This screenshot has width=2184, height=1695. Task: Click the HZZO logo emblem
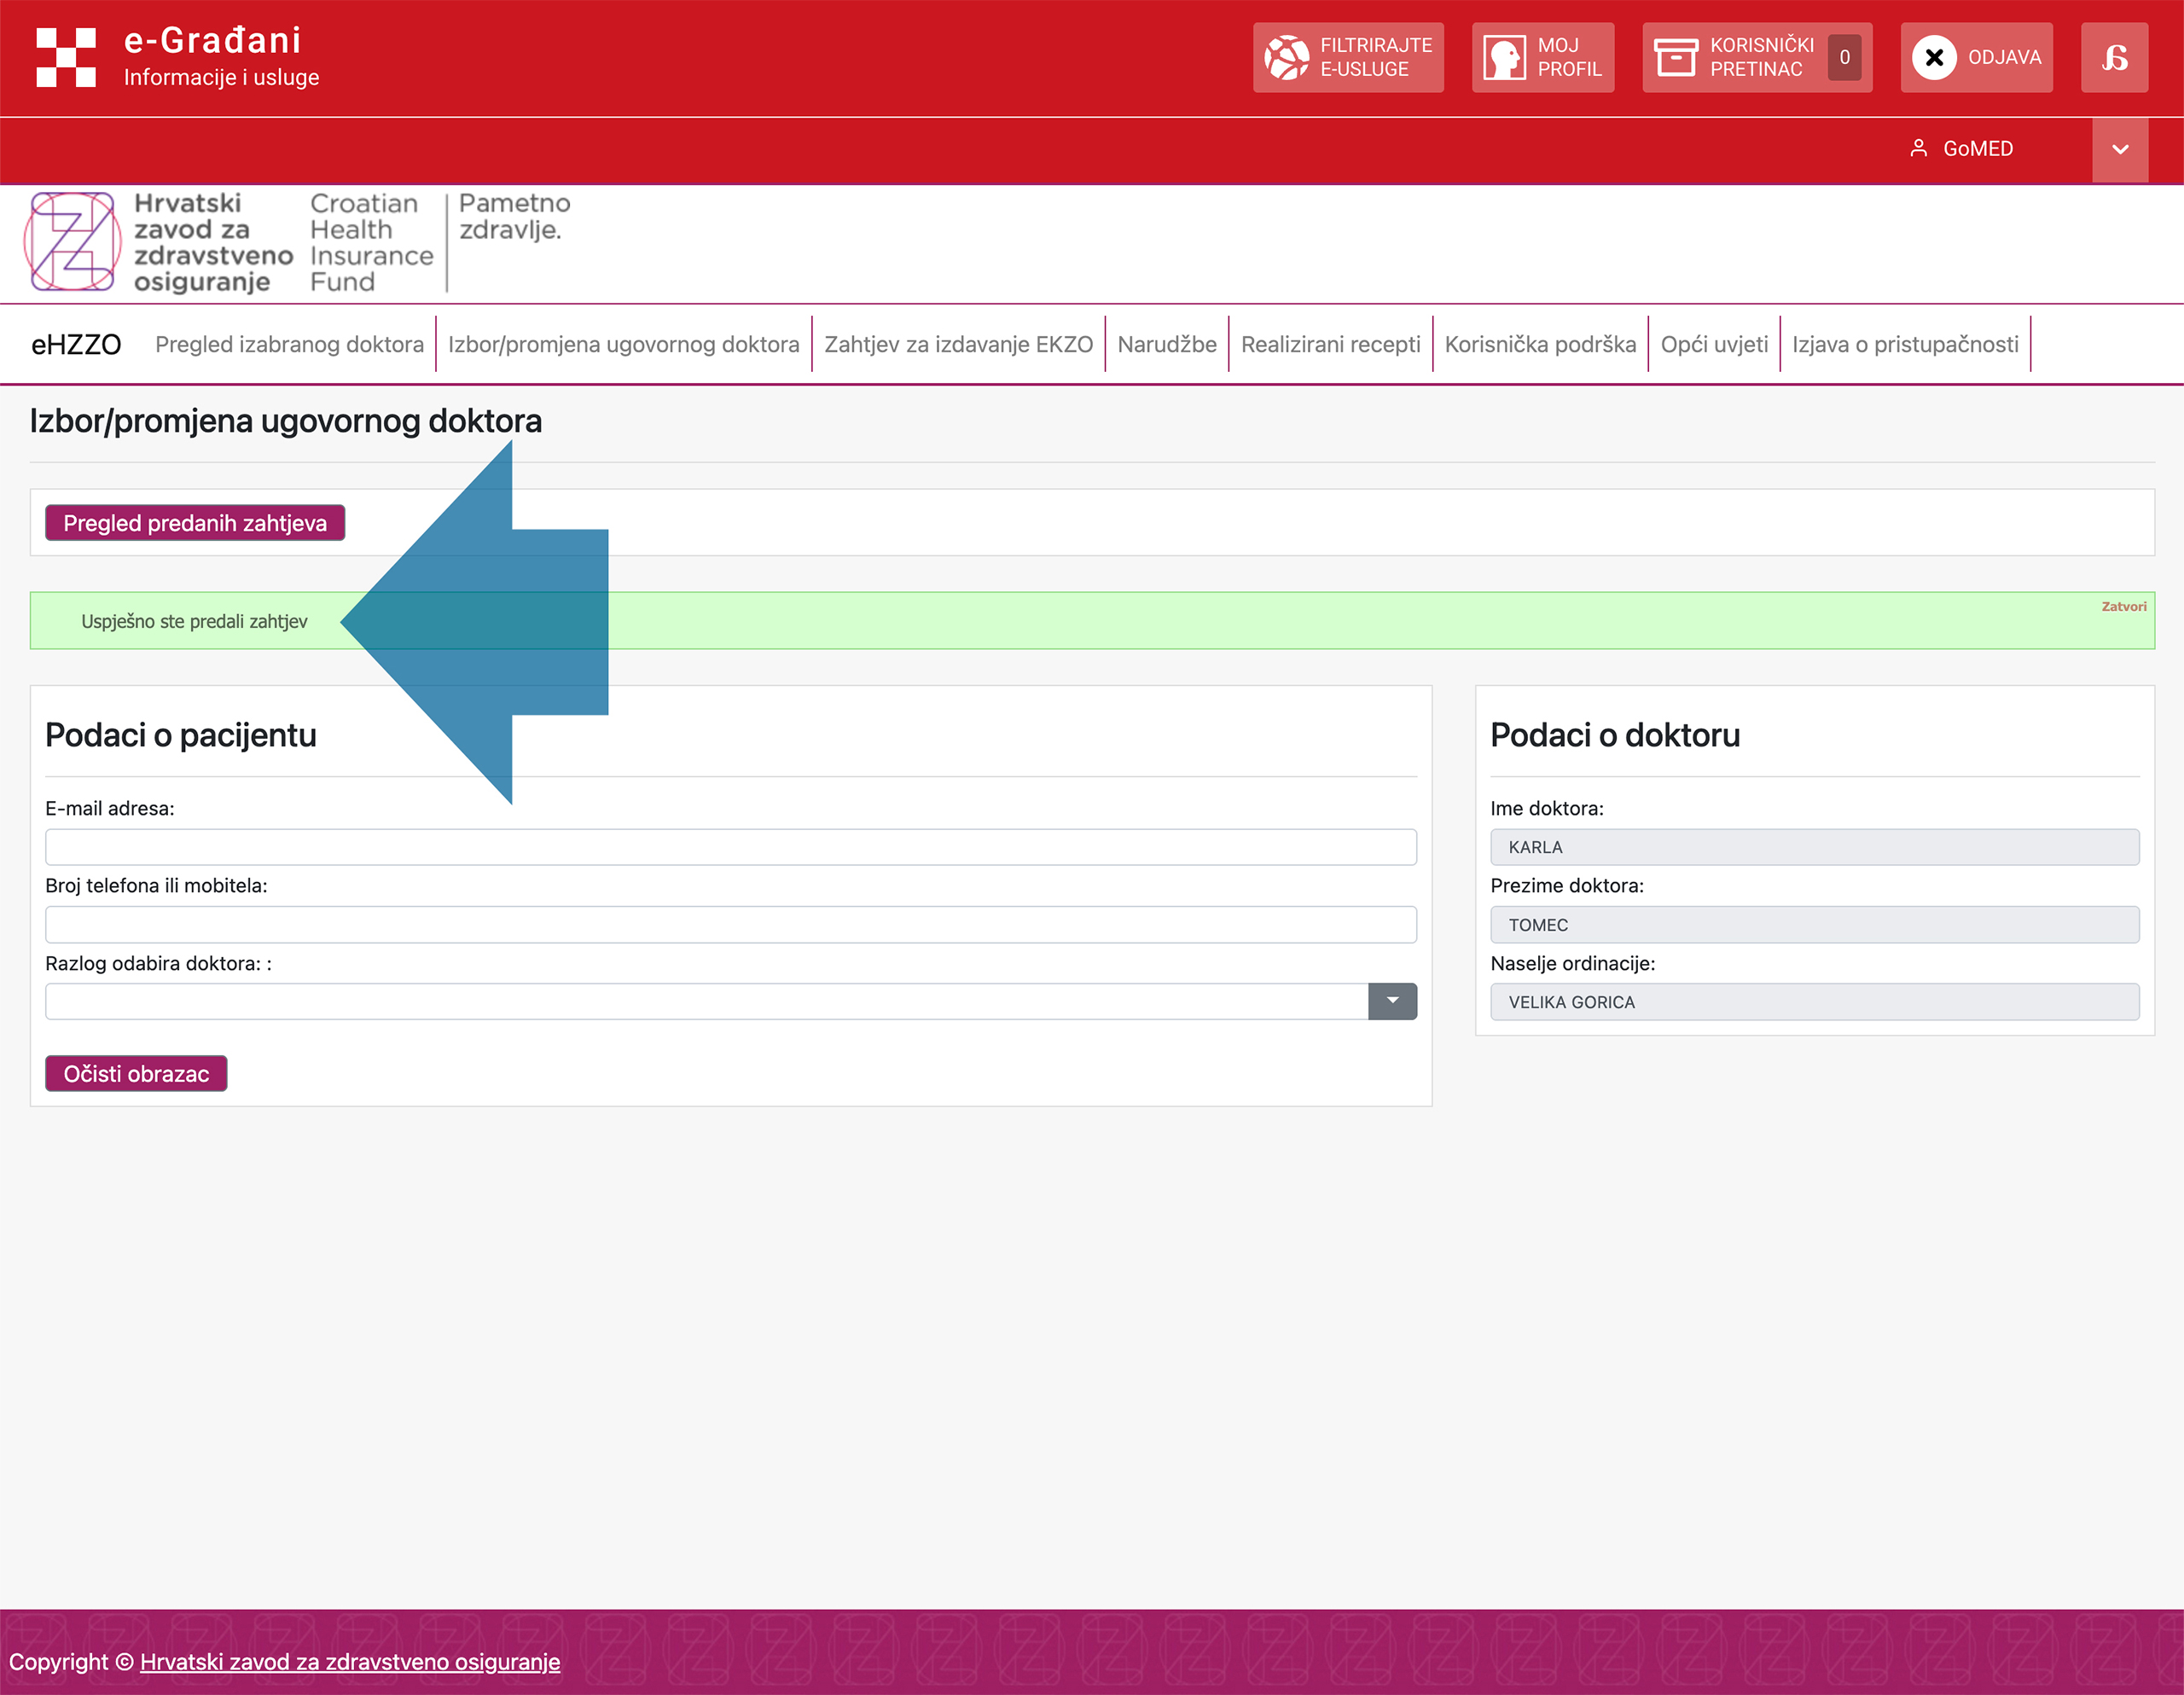pos(72,242)
